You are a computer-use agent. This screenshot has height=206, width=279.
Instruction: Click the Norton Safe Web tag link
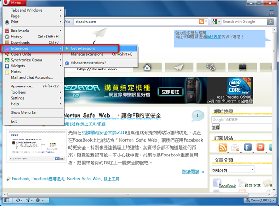[x=84, y=179]
